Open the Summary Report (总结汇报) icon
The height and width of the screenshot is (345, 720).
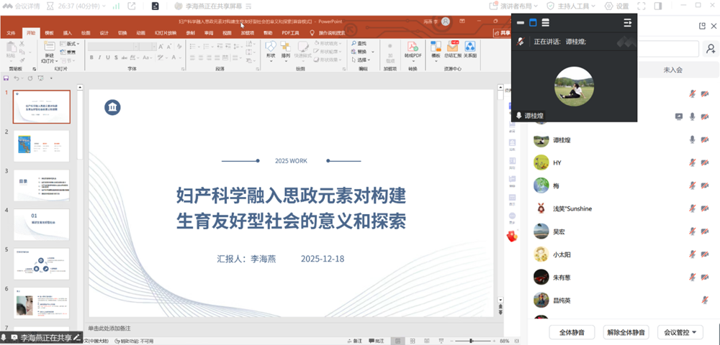click(453, 46)
